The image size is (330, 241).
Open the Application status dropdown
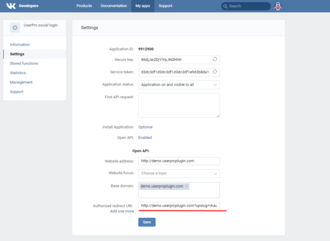[179, 84]
